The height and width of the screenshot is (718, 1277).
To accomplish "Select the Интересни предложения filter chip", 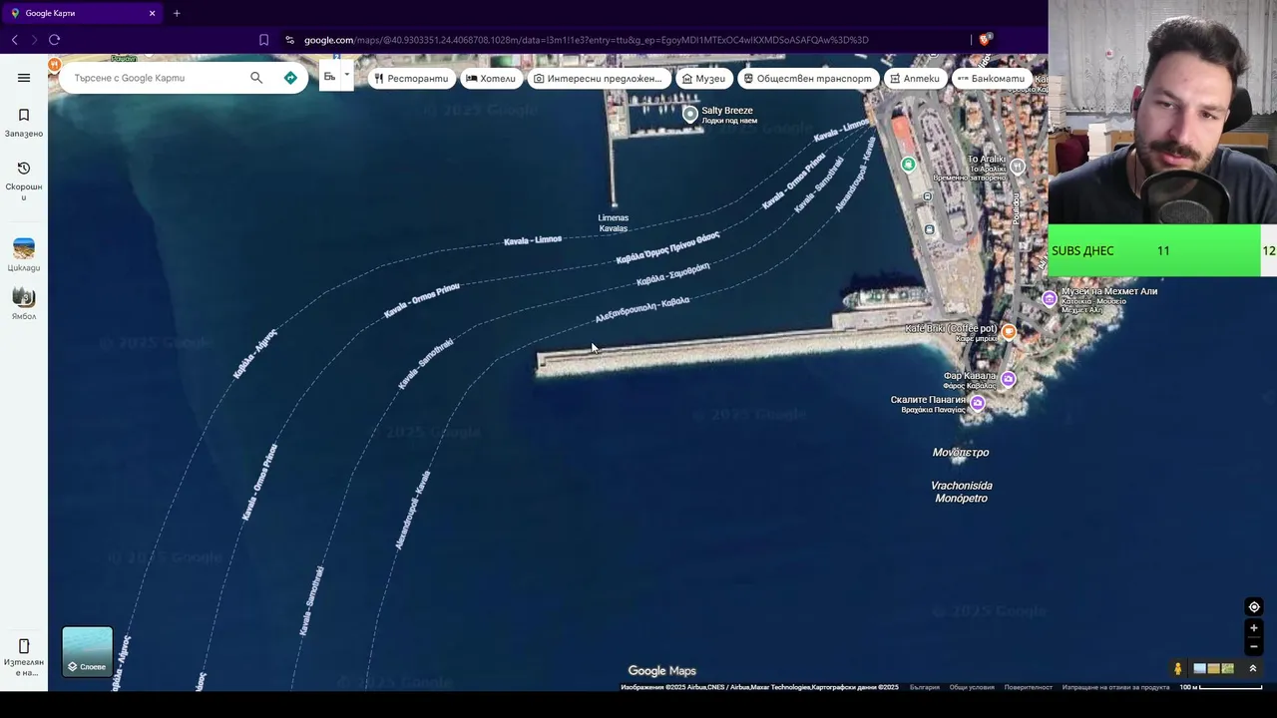I will tap(598, 78).
